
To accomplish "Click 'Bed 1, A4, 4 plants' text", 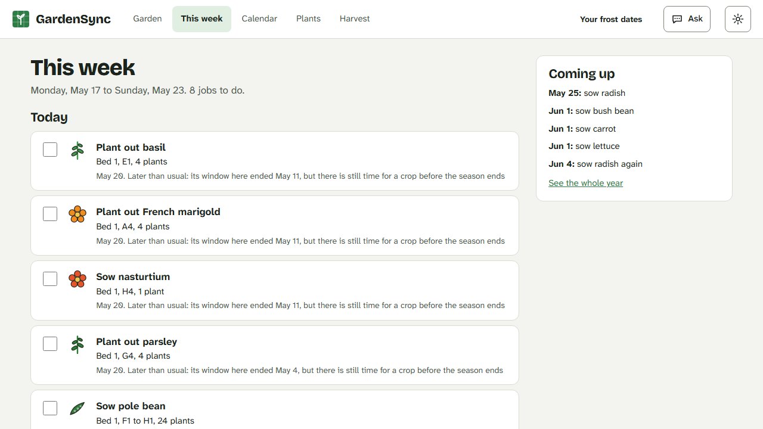I will tap(133, 226).
